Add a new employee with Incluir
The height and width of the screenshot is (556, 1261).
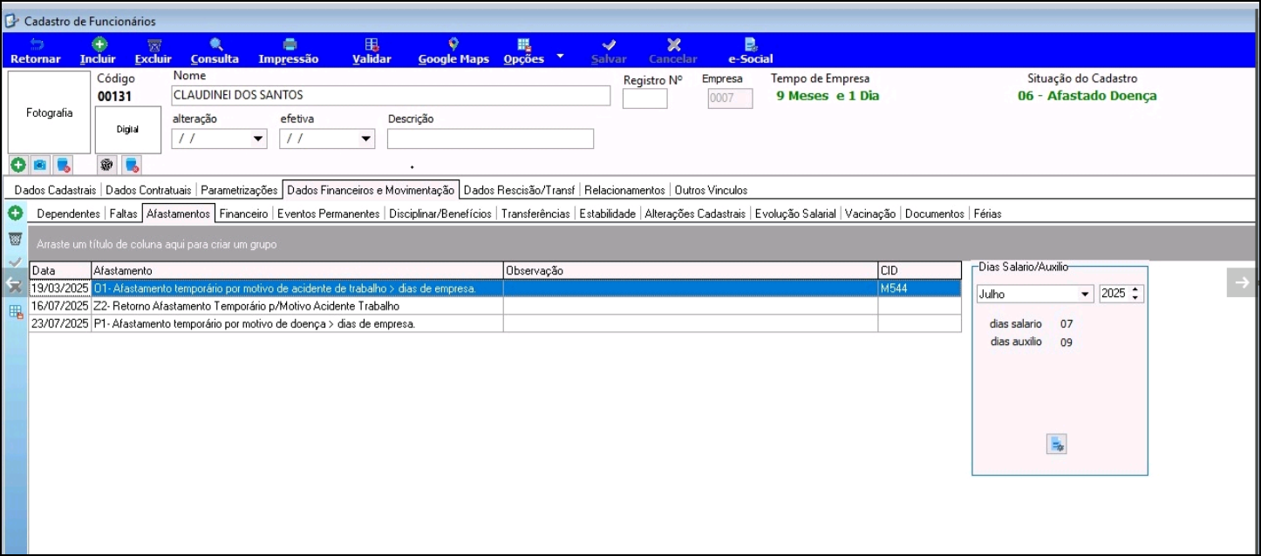pyautogui.click(x=98, y=51)
